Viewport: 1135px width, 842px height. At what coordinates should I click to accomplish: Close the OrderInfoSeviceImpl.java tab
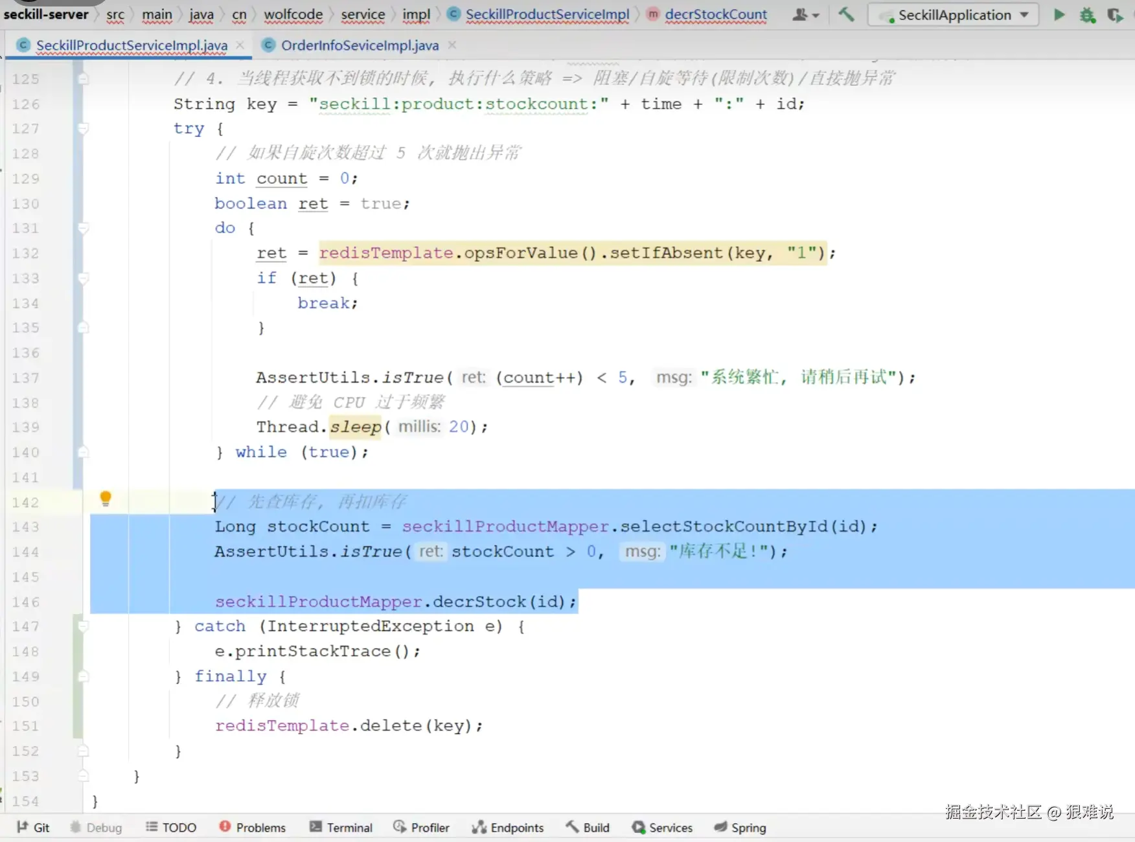452,45
